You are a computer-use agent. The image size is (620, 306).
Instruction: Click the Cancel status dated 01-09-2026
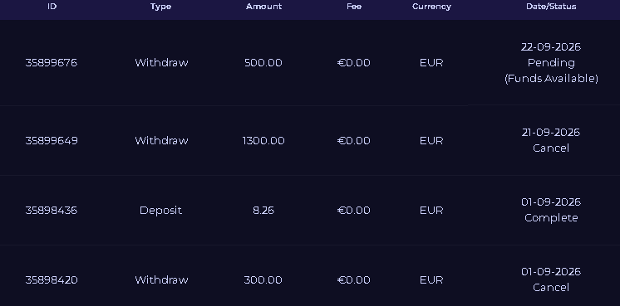551,288
